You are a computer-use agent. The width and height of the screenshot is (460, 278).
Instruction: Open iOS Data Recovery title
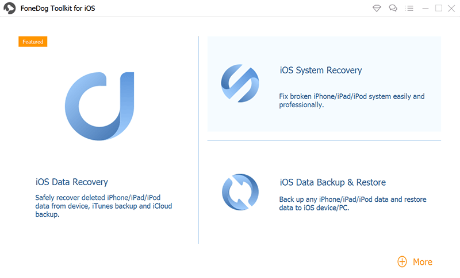click(72, 182)
